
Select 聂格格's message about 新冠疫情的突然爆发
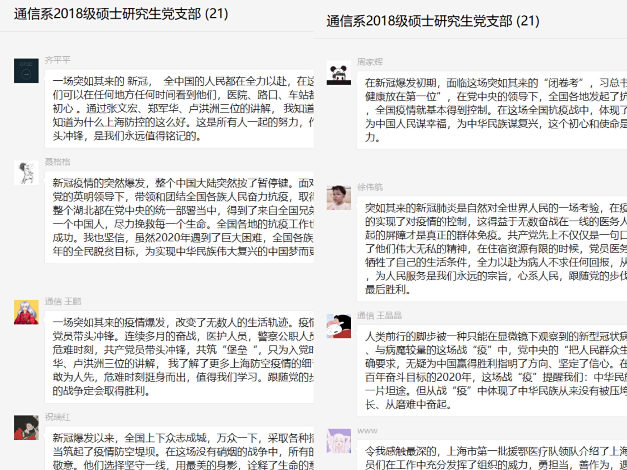pos(181,217)
